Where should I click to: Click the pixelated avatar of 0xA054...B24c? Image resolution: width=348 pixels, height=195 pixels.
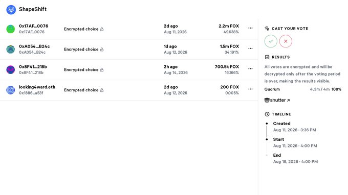pos(10,50)
